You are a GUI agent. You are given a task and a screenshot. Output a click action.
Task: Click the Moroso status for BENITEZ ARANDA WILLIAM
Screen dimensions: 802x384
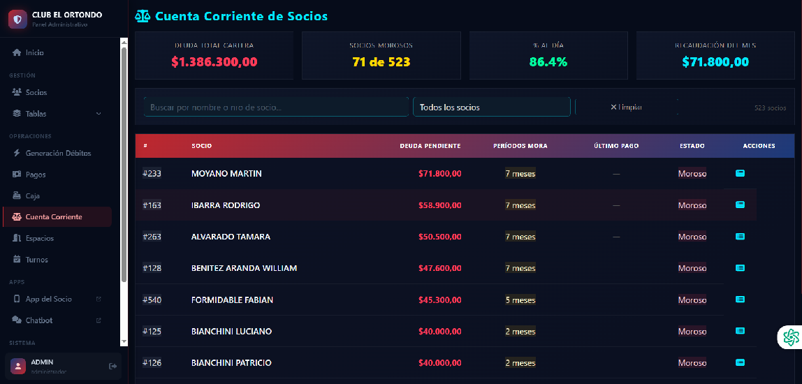[692, 268]
